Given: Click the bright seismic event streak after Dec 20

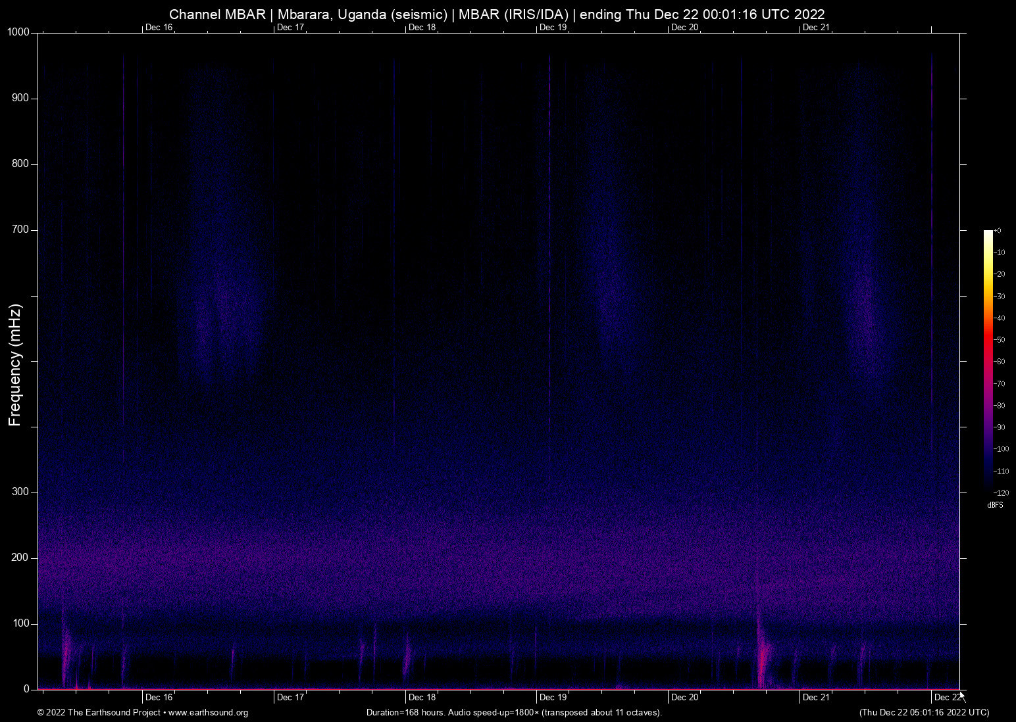Looking at the screenshot, I should click(763, 658).
